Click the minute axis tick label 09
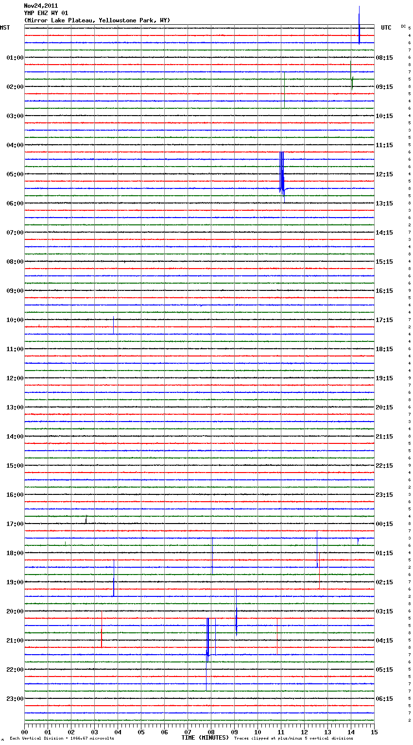 (x=234, y=732)
